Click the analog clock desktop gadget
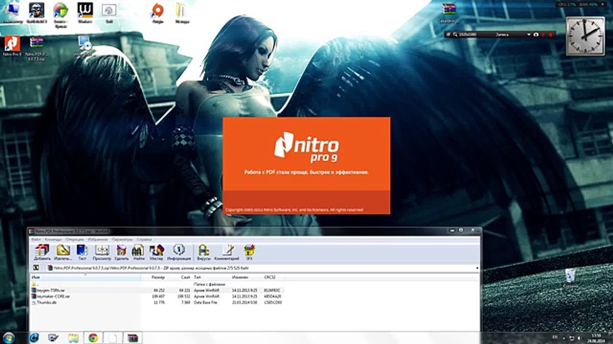613x344 pixels. [586, 36]
